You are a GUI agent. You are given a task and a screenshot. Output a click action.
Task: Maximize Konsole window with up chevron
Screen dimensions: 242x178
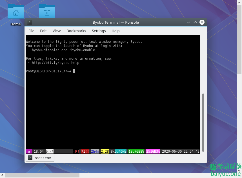click(195, 22)
